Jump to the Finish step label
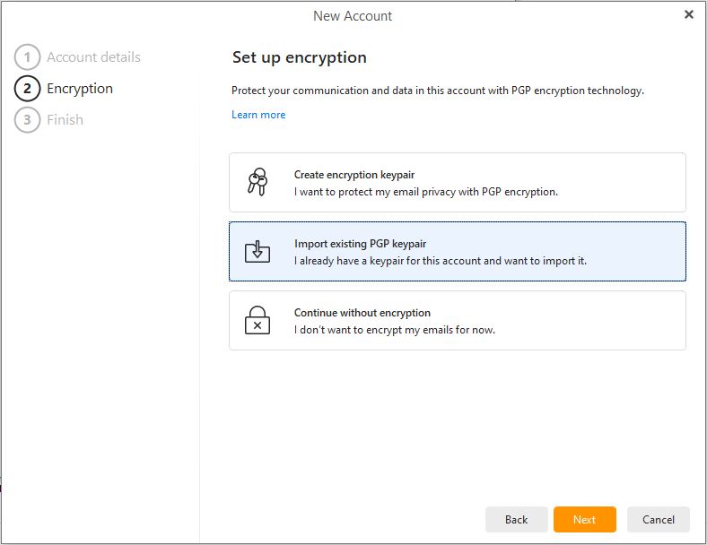The width and height of the screenshot is (707, 545). point(65,120)
